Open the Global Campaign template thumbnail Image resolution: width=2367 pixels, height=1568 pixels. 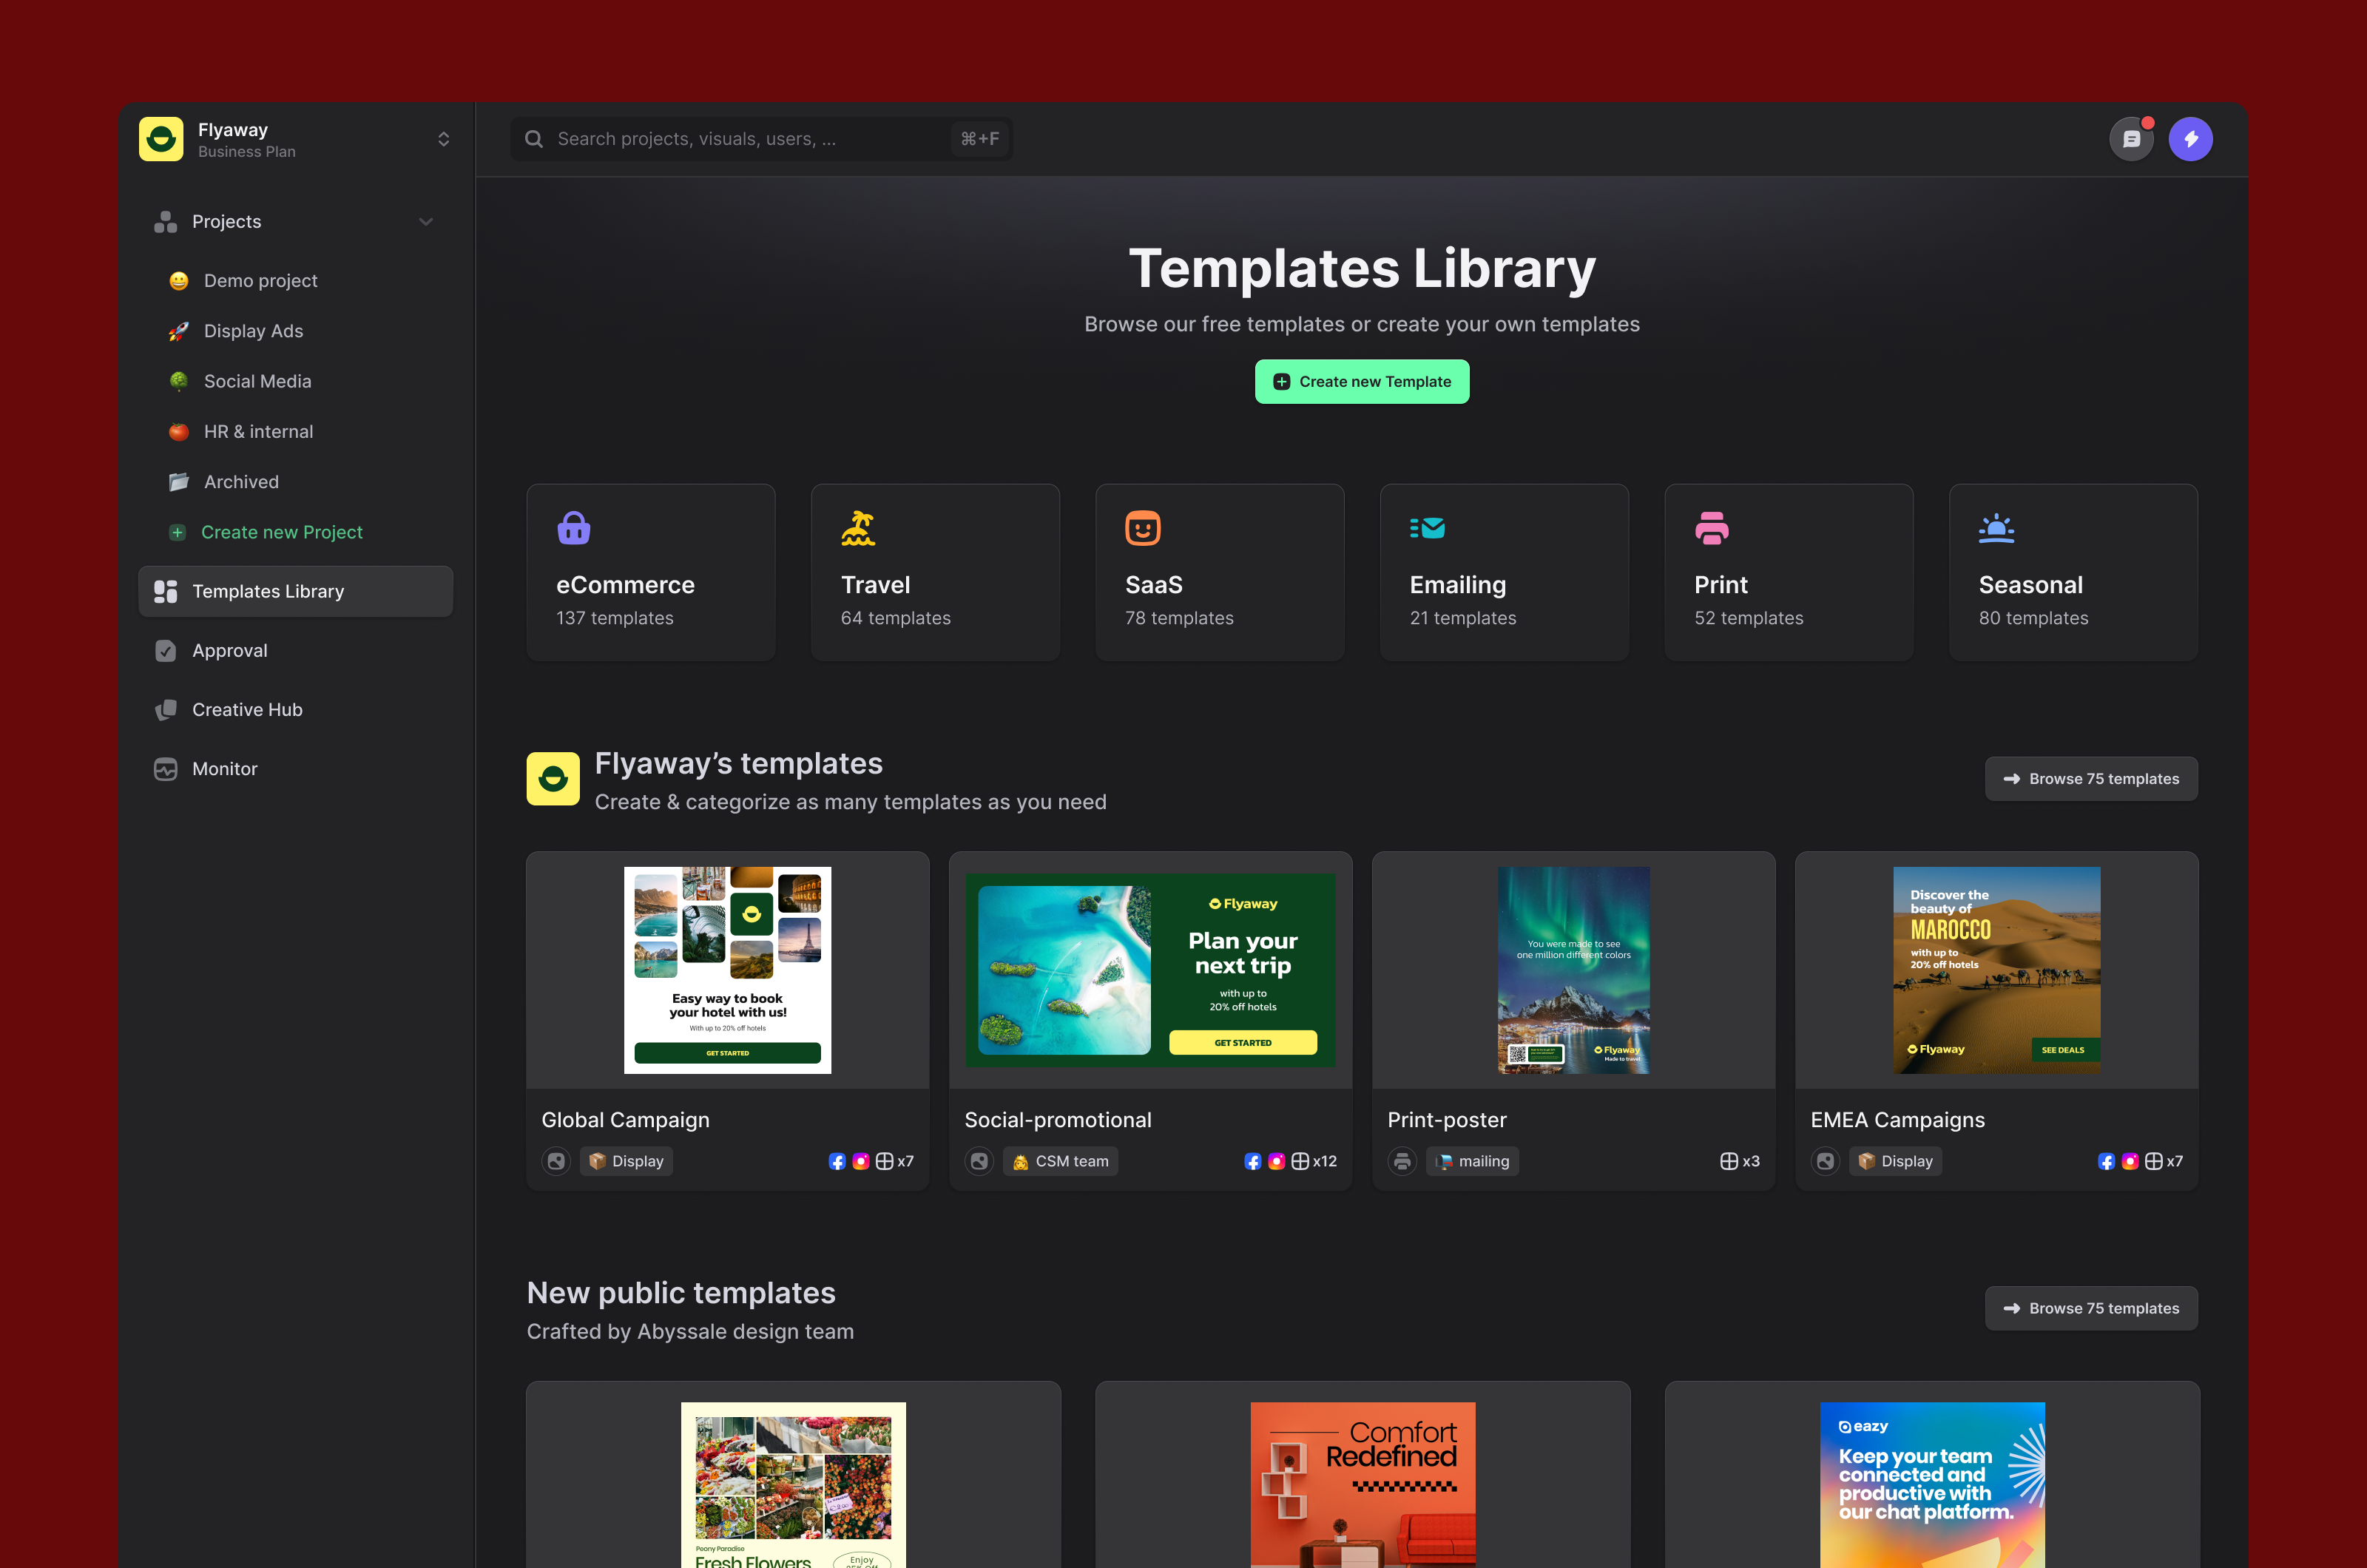(x=727, y=969)
